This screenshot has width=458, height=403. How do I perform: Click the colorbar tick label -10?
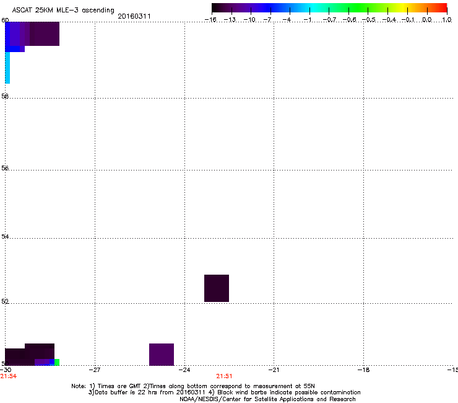pos(249,20)
